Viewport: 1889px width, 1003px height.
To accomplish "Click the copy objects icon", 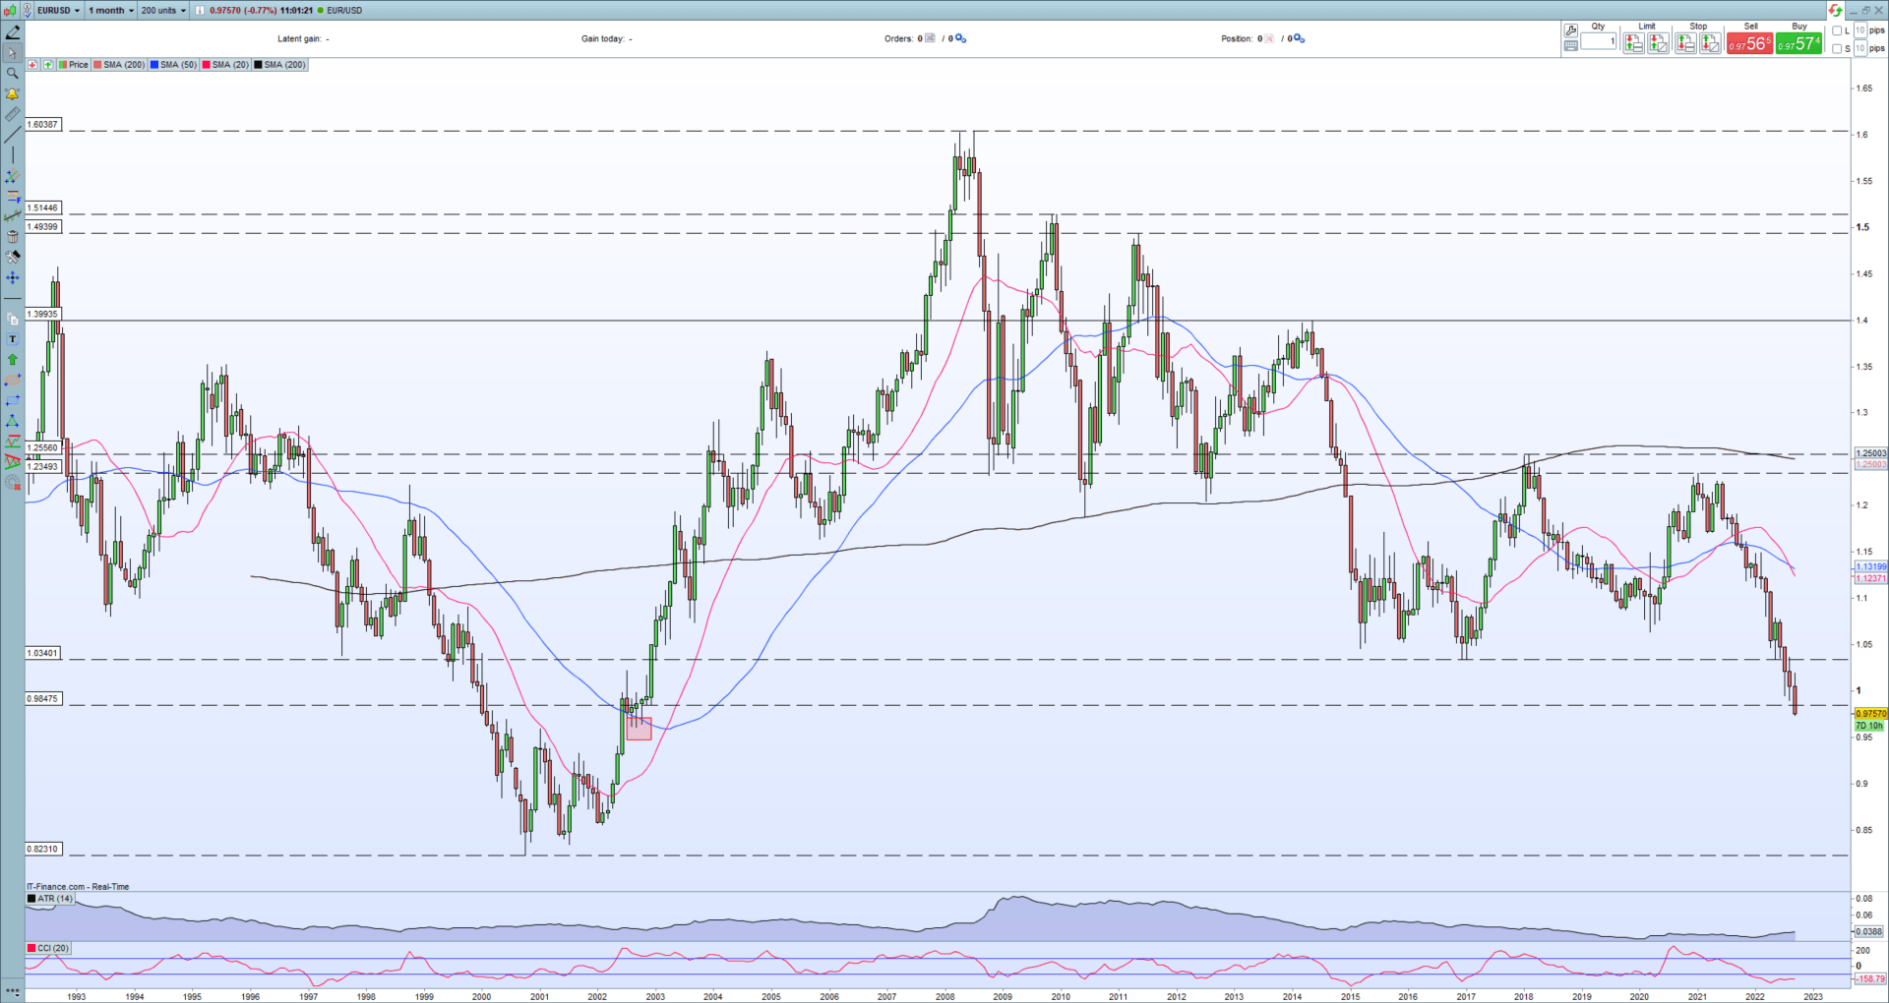I will click(13, 319).
